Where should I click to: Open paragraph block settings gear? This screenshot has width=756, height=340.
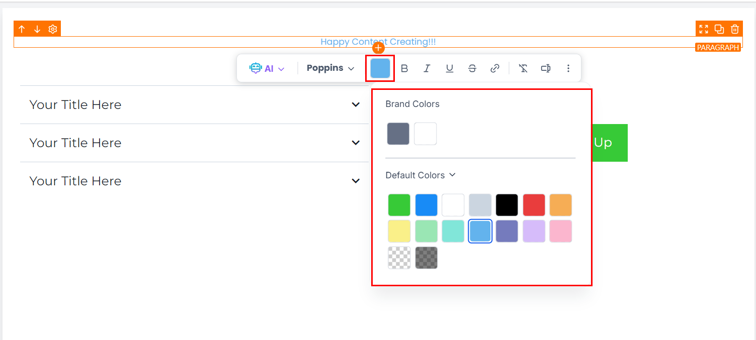click(x=53, y=29)
